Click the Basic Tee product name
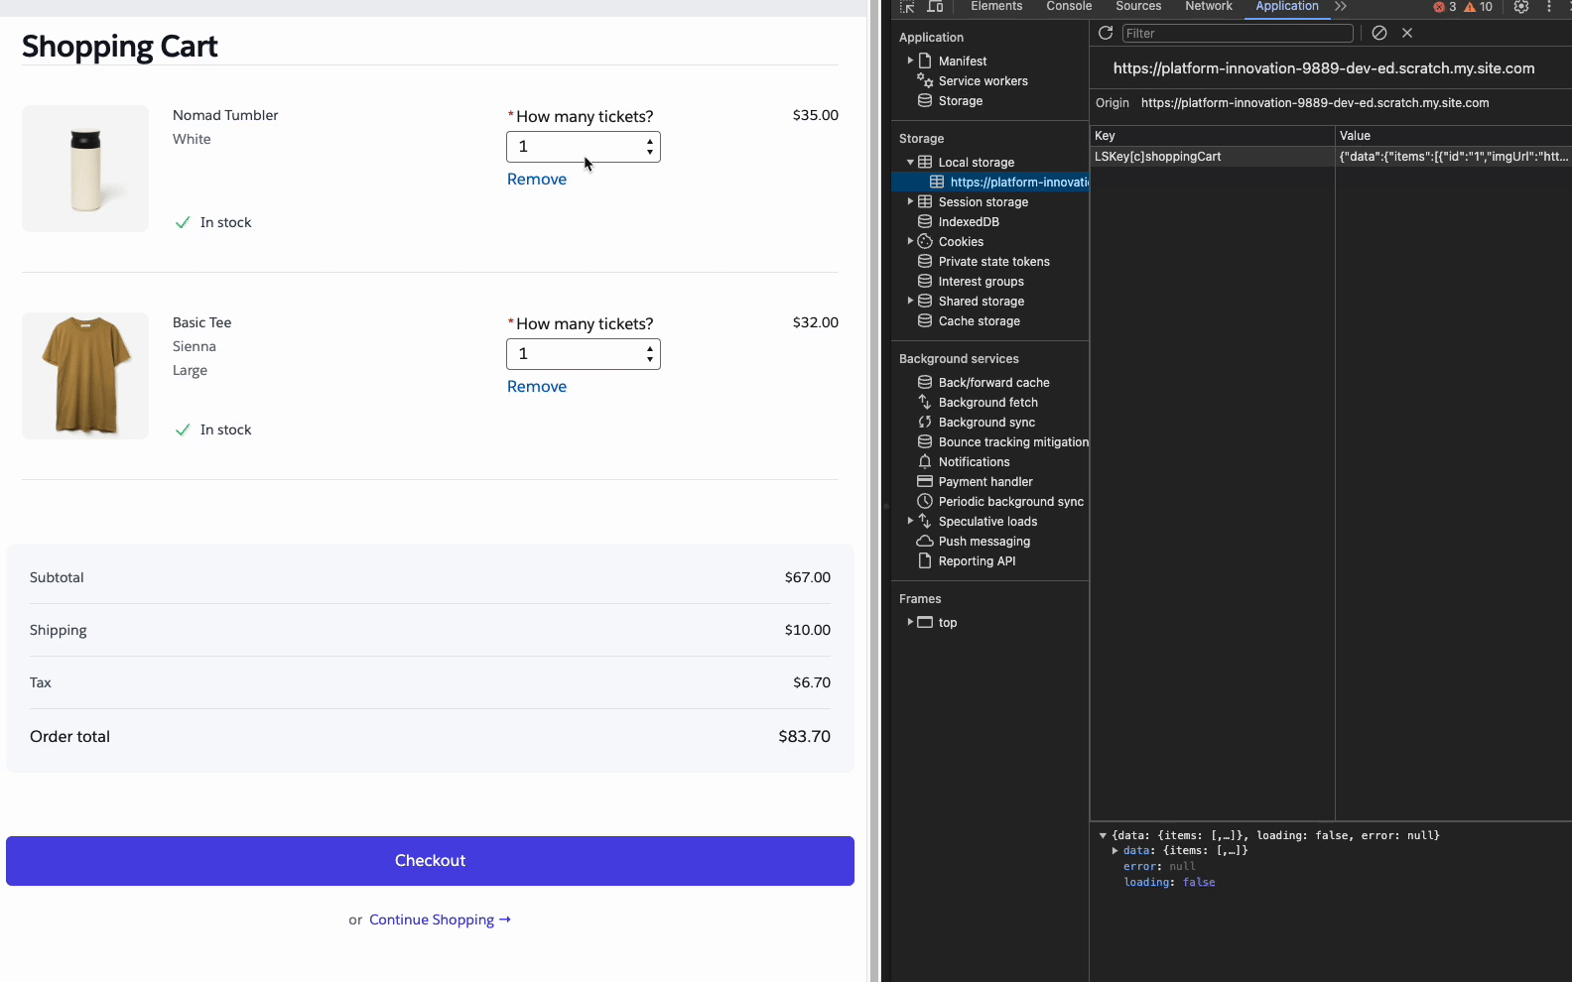The height and width of the screenshot is (982, 1572). pos(201,322)
